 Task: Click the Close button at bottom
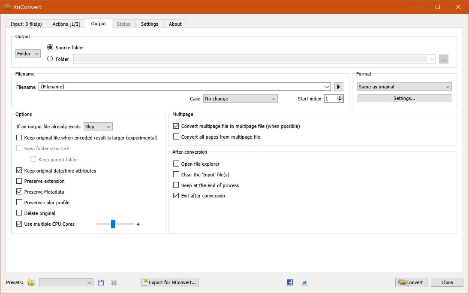click(447, 282)
